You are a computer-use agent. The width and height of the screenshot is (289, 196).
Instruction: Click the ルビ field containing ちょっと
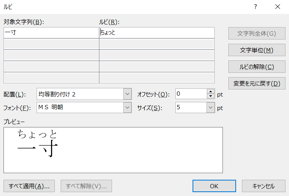[157, 33]
